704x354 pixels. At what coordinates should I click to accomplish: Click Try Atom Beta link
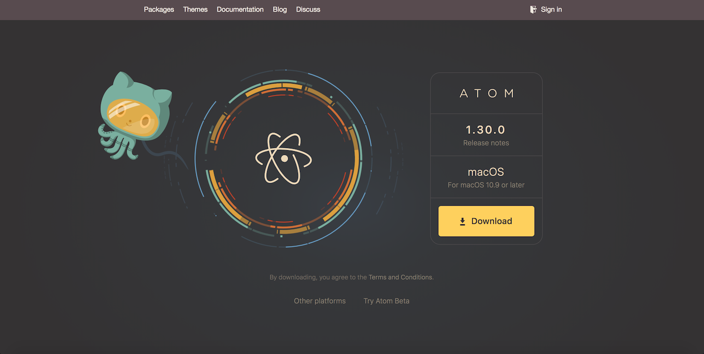(x=386, y=301)
